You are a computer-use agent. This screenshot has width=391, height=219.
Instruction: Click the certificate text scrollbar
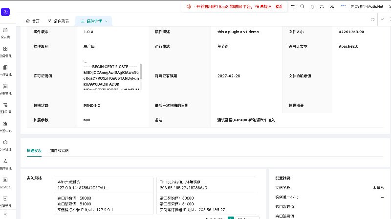141,72
